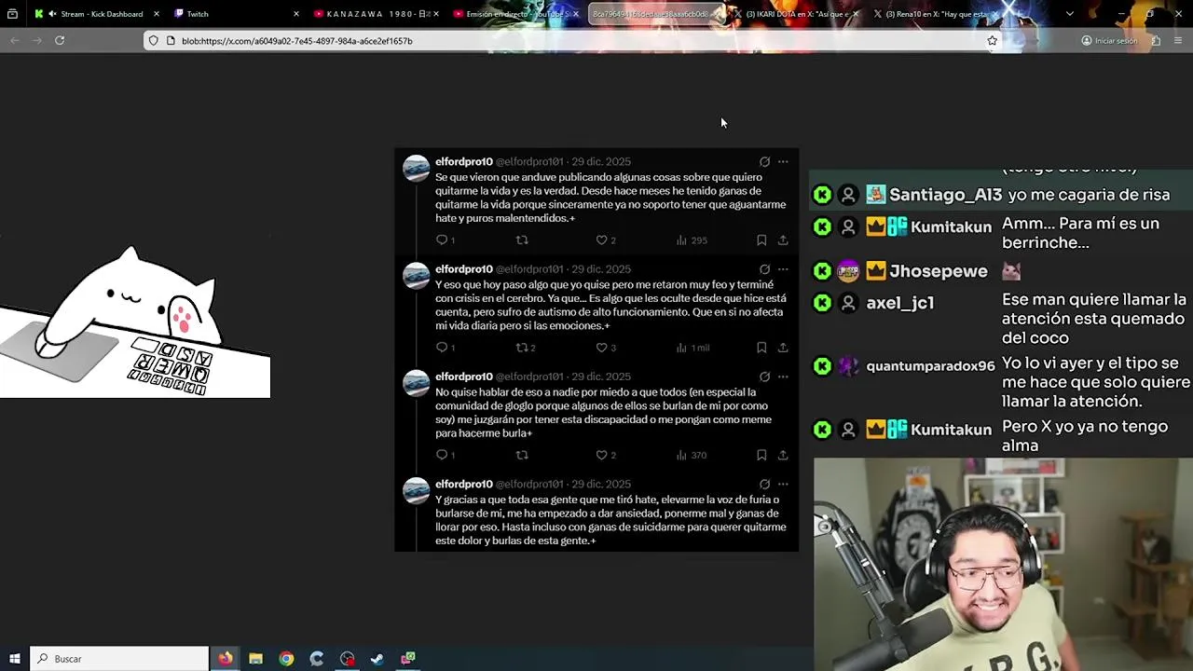Switch to Emisión en directo YouTube tab
1193x671 pixels.
(516, 14)
